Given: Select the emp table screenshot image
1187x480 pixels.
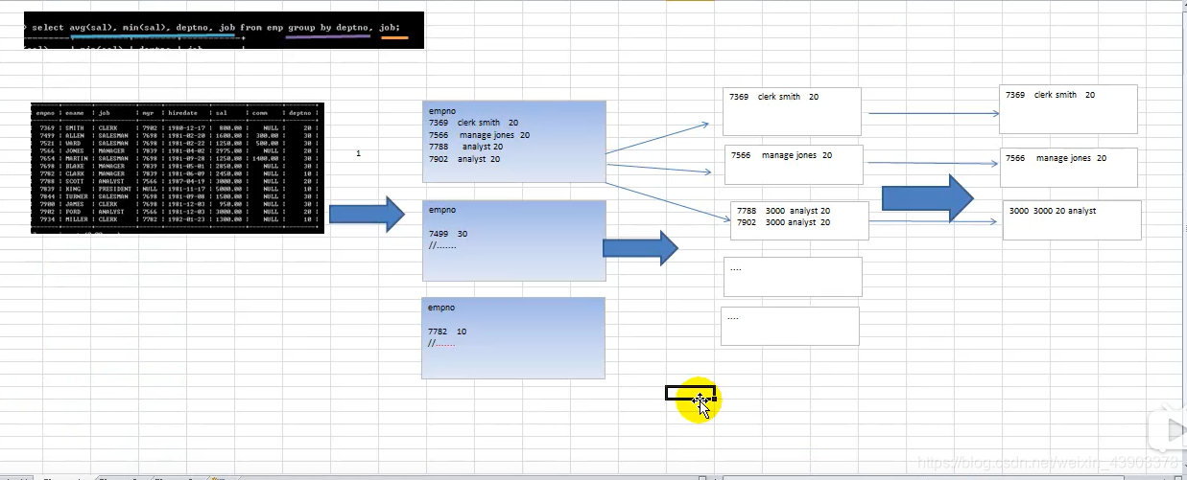Looking at the screenshot, I should tap(178, 168).
